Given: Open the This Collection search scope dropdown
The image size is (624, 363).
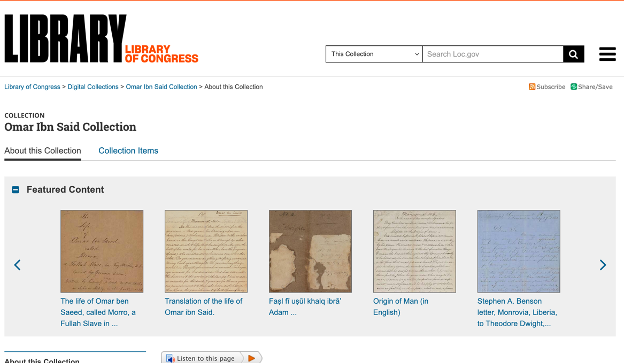Looking at the screenshot, I should (x=374, y=54).
